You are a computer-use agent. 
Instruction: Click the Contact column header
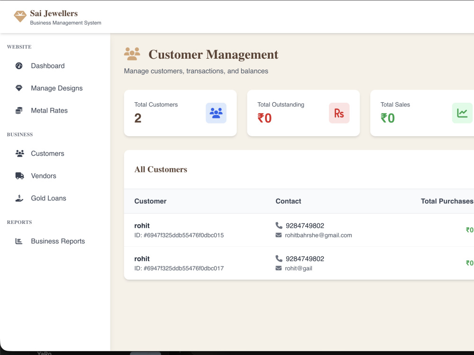coord(288,201)
